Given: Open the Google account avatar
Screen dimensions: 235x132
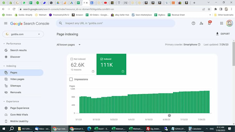Looking at the screenshot, I should [229, 23].
